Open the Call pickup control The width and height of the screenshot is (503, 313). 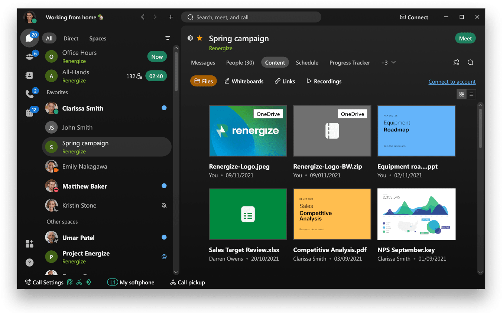click(x=188, y=282)
